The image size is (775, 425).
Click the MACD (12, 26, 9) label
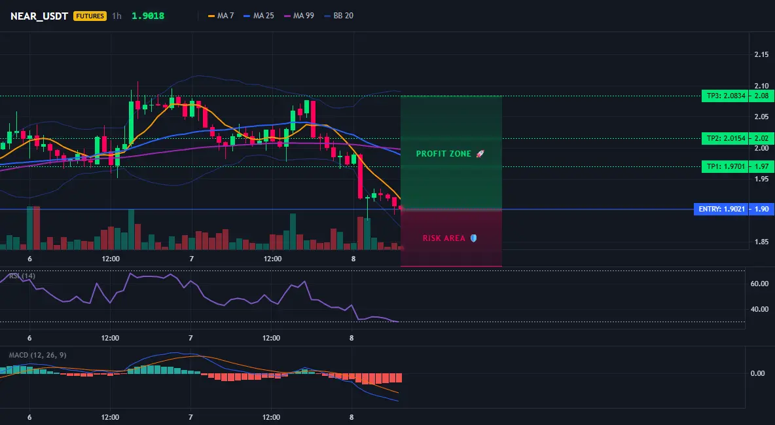pos(37,355)
